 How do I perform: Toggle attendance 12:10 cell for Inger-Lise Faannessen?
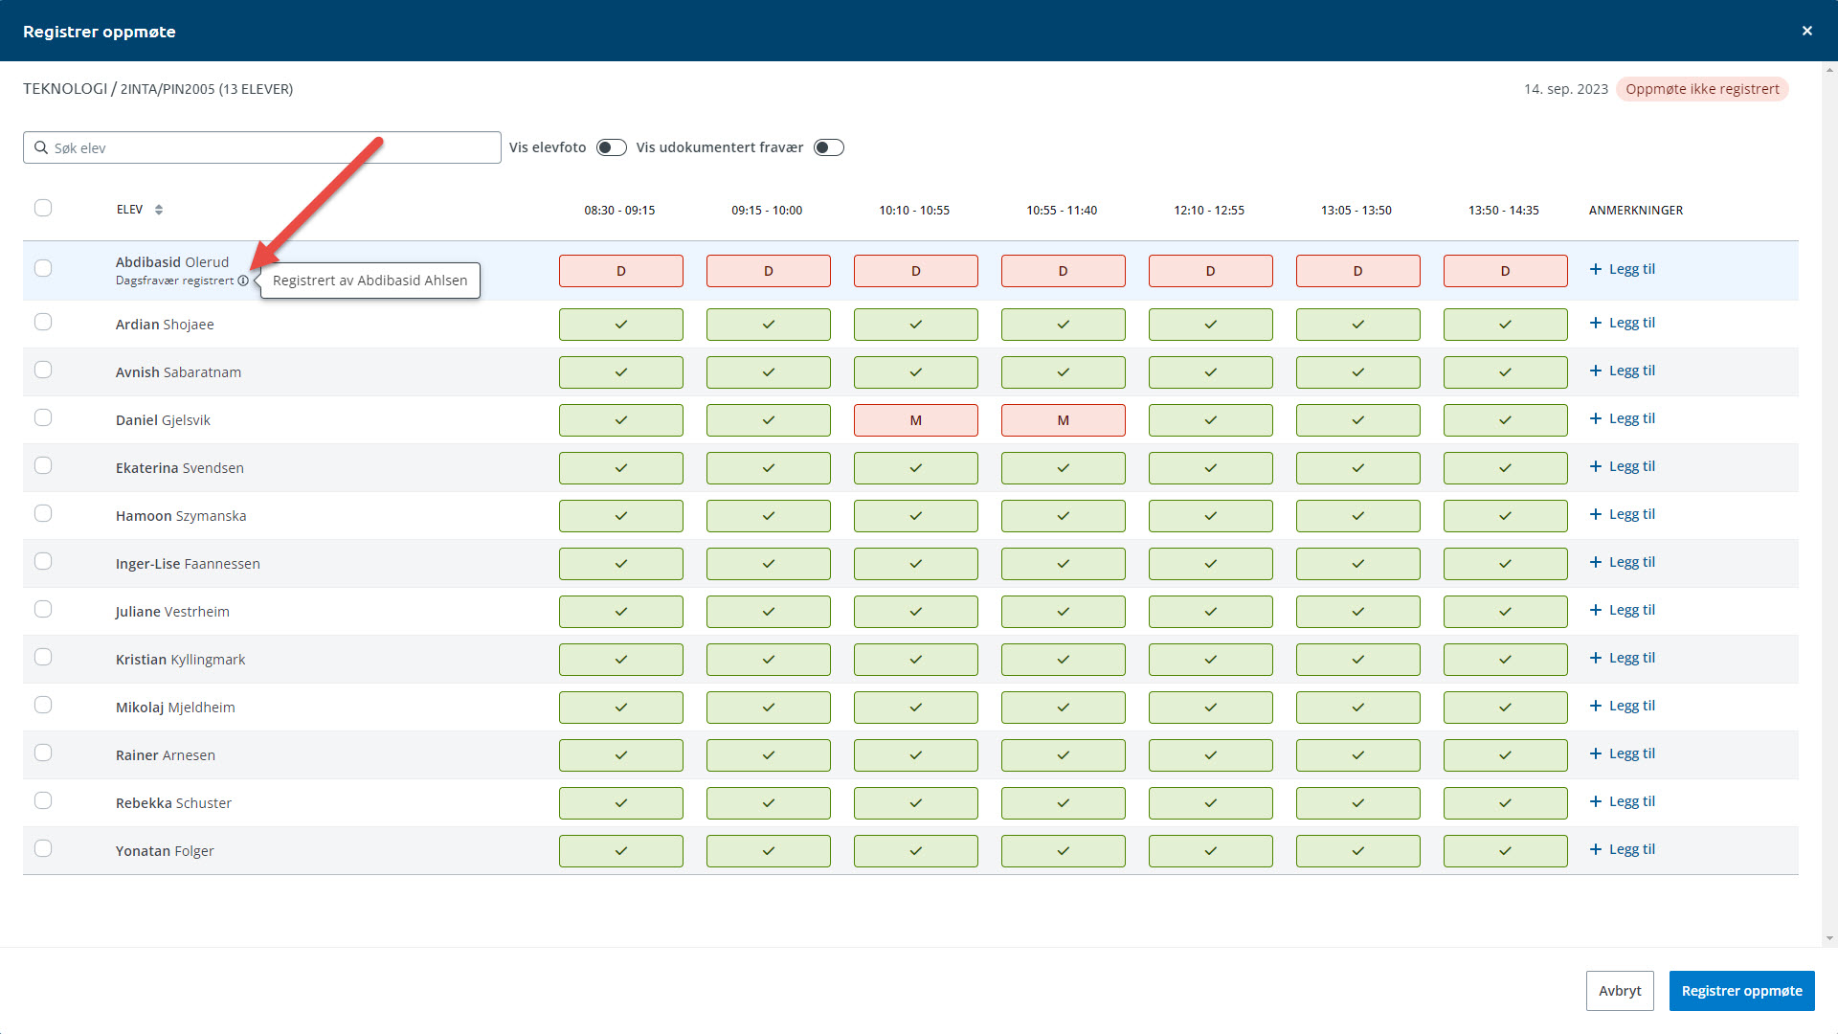pos(1211,564)
